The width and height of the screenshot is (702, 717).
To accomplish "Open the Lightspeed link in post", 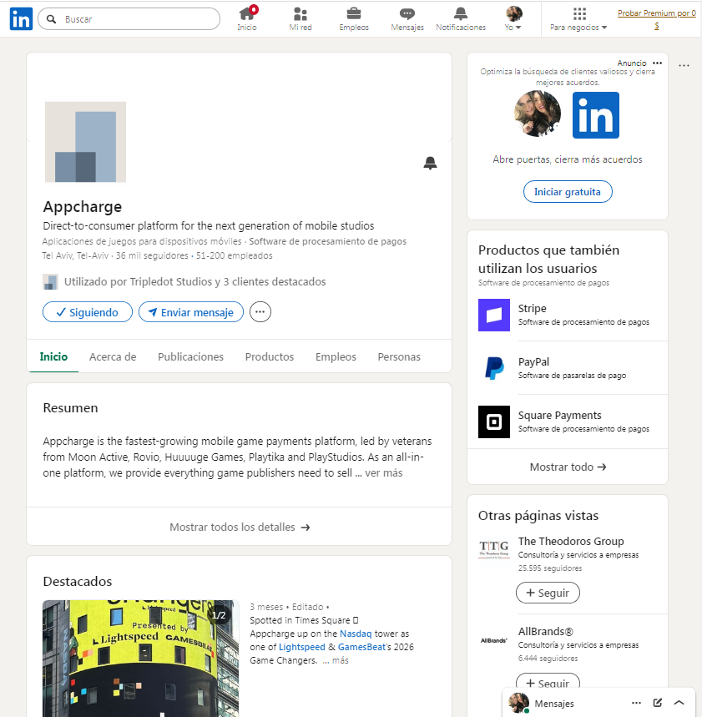I will coord(302,647).
